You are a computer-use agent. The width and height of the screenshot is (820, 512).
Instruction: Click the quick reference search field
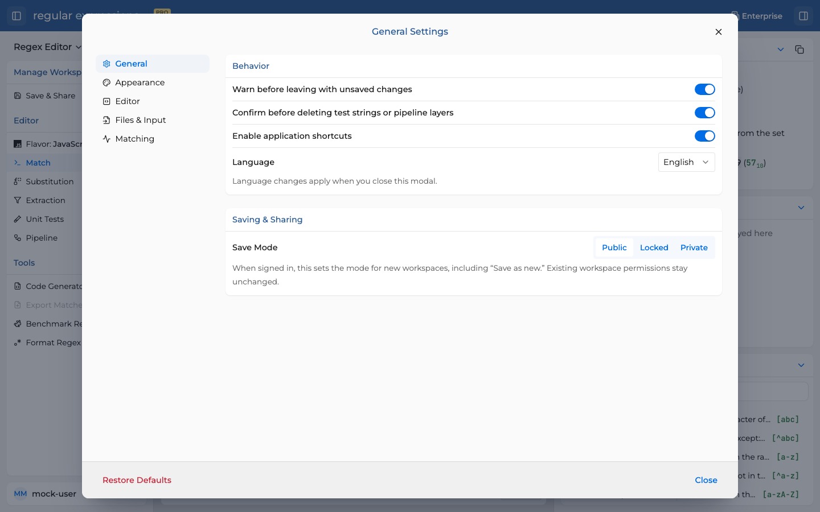(773, 391)
